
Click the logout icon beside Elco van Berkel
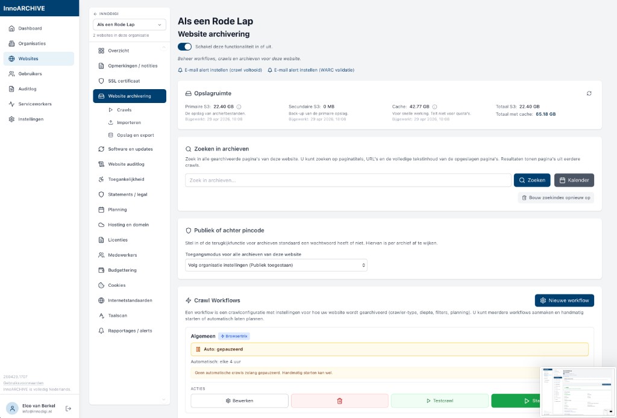(68, 408)
